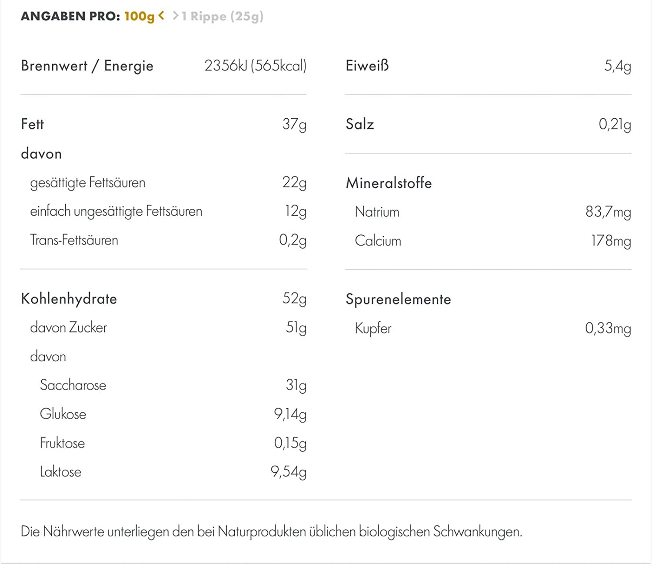
Task: Click the chevron before 1 Rippe
Action: point(176,16)
